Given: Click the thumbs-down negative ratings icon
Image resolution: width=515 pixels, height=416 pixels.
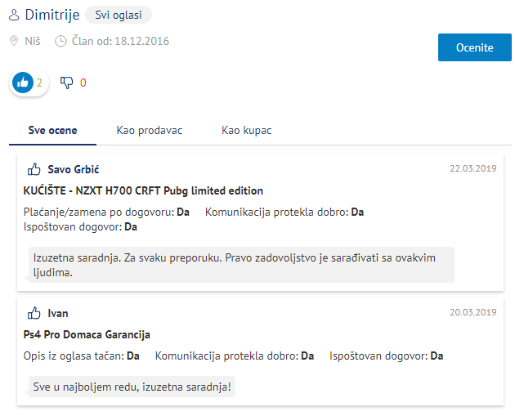Looking at the screenshot, I should [x=67, y=83].
